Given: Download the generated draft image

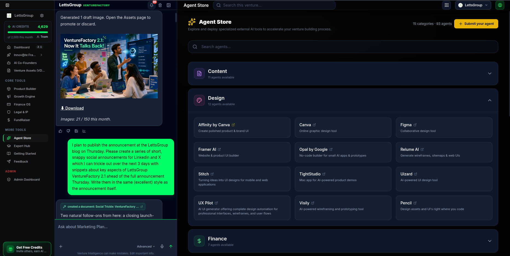Looking at the screenshot, I should click(x=72, y=108).
